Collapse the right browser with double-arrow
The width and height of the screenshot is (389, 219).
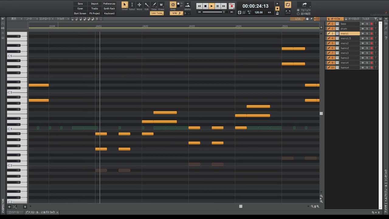tap(386, 19)
